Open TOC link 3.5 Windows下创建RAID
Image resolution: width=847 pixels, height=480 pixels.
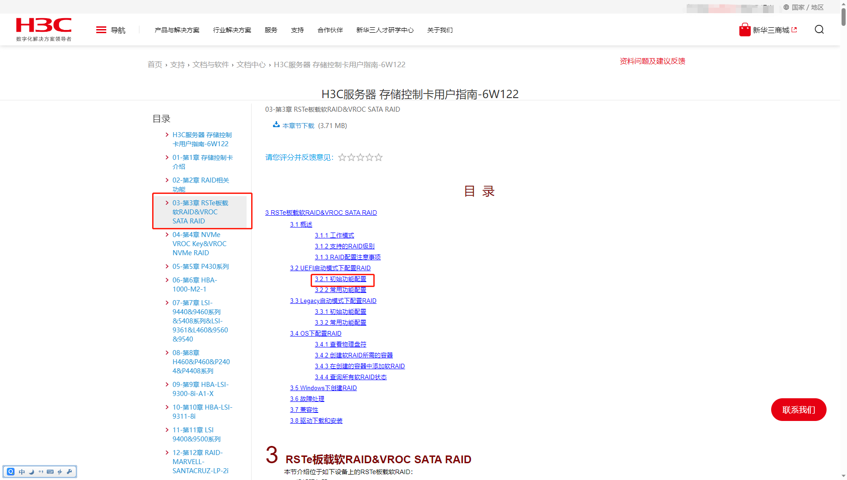(x=323, y=388)
